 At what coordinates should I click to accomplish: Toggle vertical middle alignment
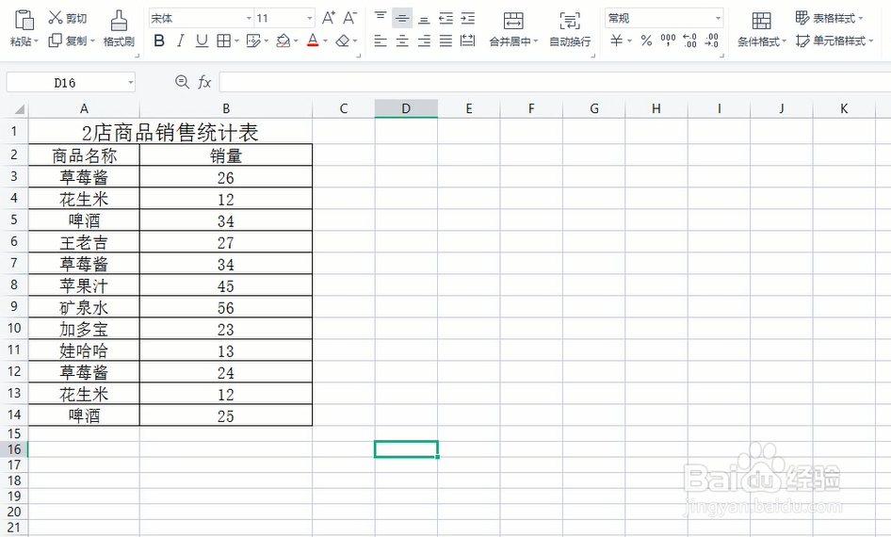[x=402, y=18]
